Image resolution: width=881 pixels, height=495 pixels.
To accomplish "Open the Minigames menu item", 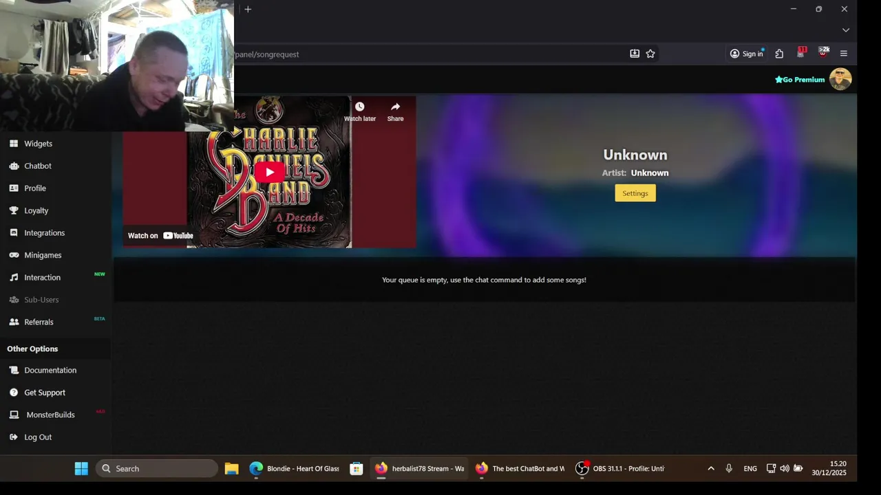I will (x=43, y=255).
